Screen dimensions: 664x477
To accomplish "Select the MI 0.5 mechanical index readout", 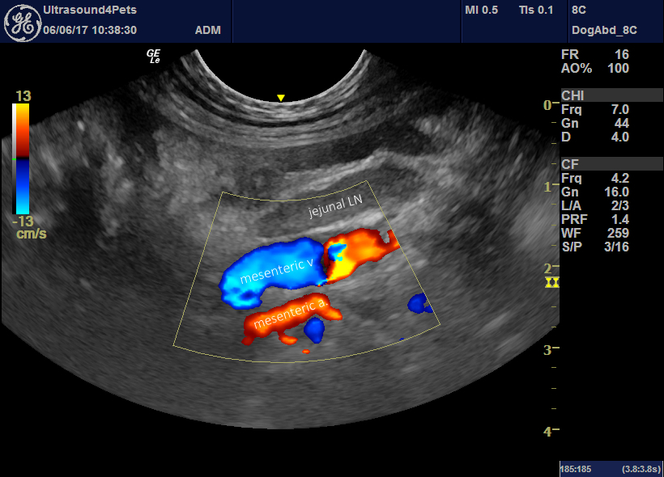I will point(480,11).
